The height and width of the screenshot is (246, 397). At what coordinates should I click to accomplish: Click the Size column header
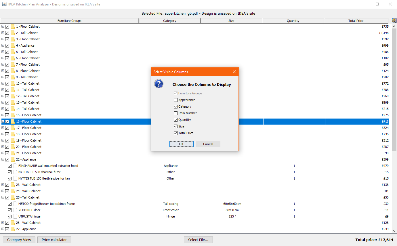(231, 21)
